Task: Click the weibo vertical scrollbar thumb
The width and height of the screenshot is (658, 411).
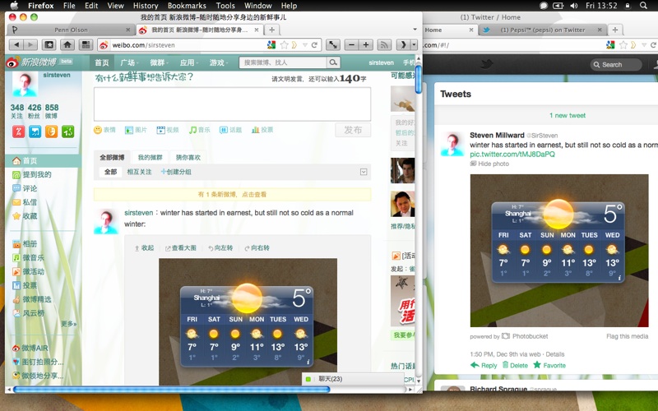Action: 419,79
